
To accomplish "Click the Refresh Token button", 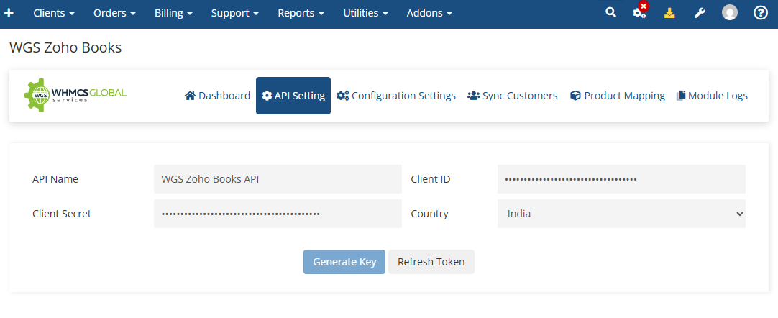I will click(431, 262).
